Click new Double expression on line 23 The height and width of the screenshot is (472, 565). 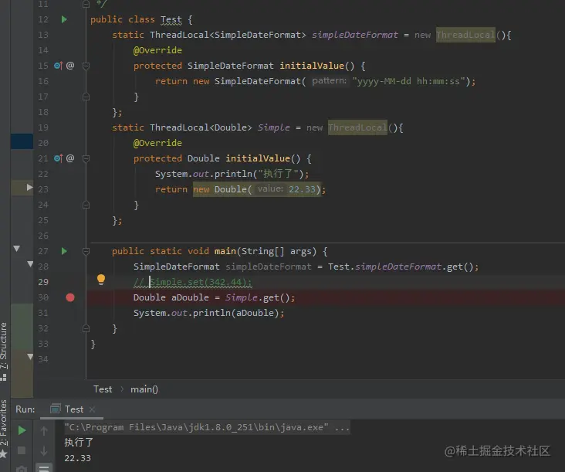pos(256,189)
